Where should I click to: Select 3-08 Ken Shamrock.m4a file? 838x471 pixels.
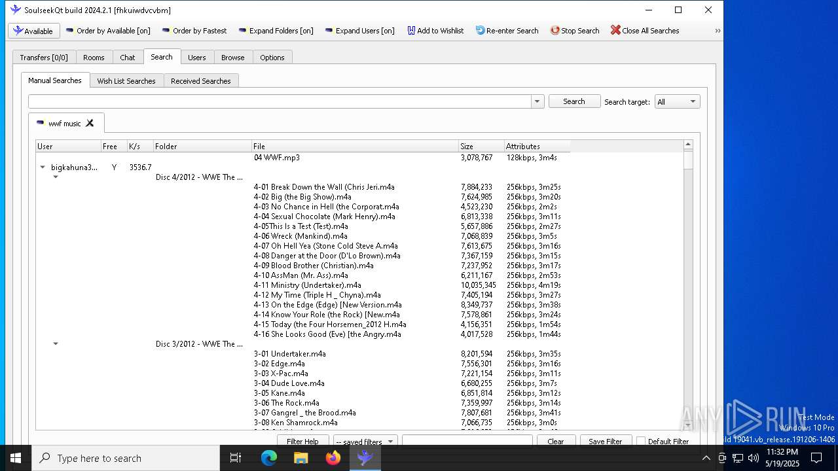(295, 423)
